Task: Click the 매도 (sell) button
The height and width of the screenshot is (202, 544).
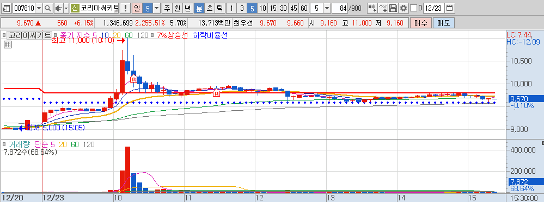Action: click(443, 23)
